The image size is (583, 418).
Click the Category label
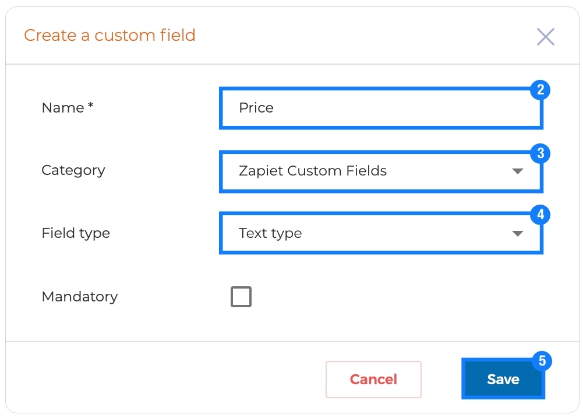pyautogui.click(x=73, y=170)
